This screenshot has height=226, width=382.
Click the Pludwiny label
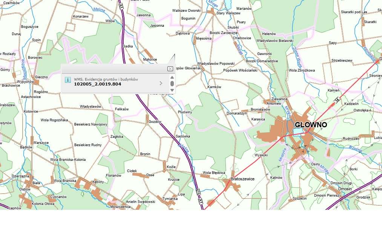[x=185, y=112]
